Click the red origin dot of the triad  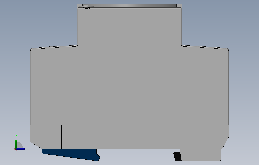pyautogui.click(x=16, y=149)
